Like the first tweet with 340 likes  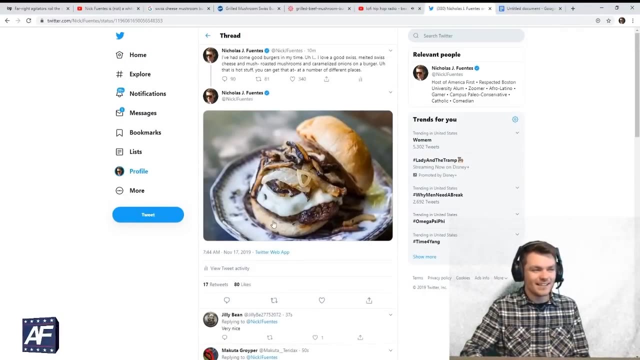coord(292,79)
